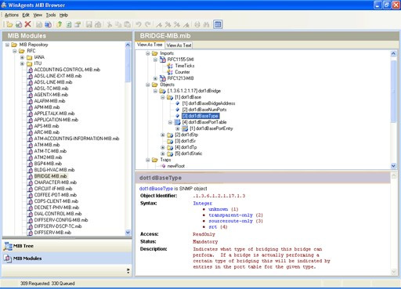Viewport: 401px width, 289px height.
Task: Collapse the [1] dot1dBase node
Action: [163, 97]
